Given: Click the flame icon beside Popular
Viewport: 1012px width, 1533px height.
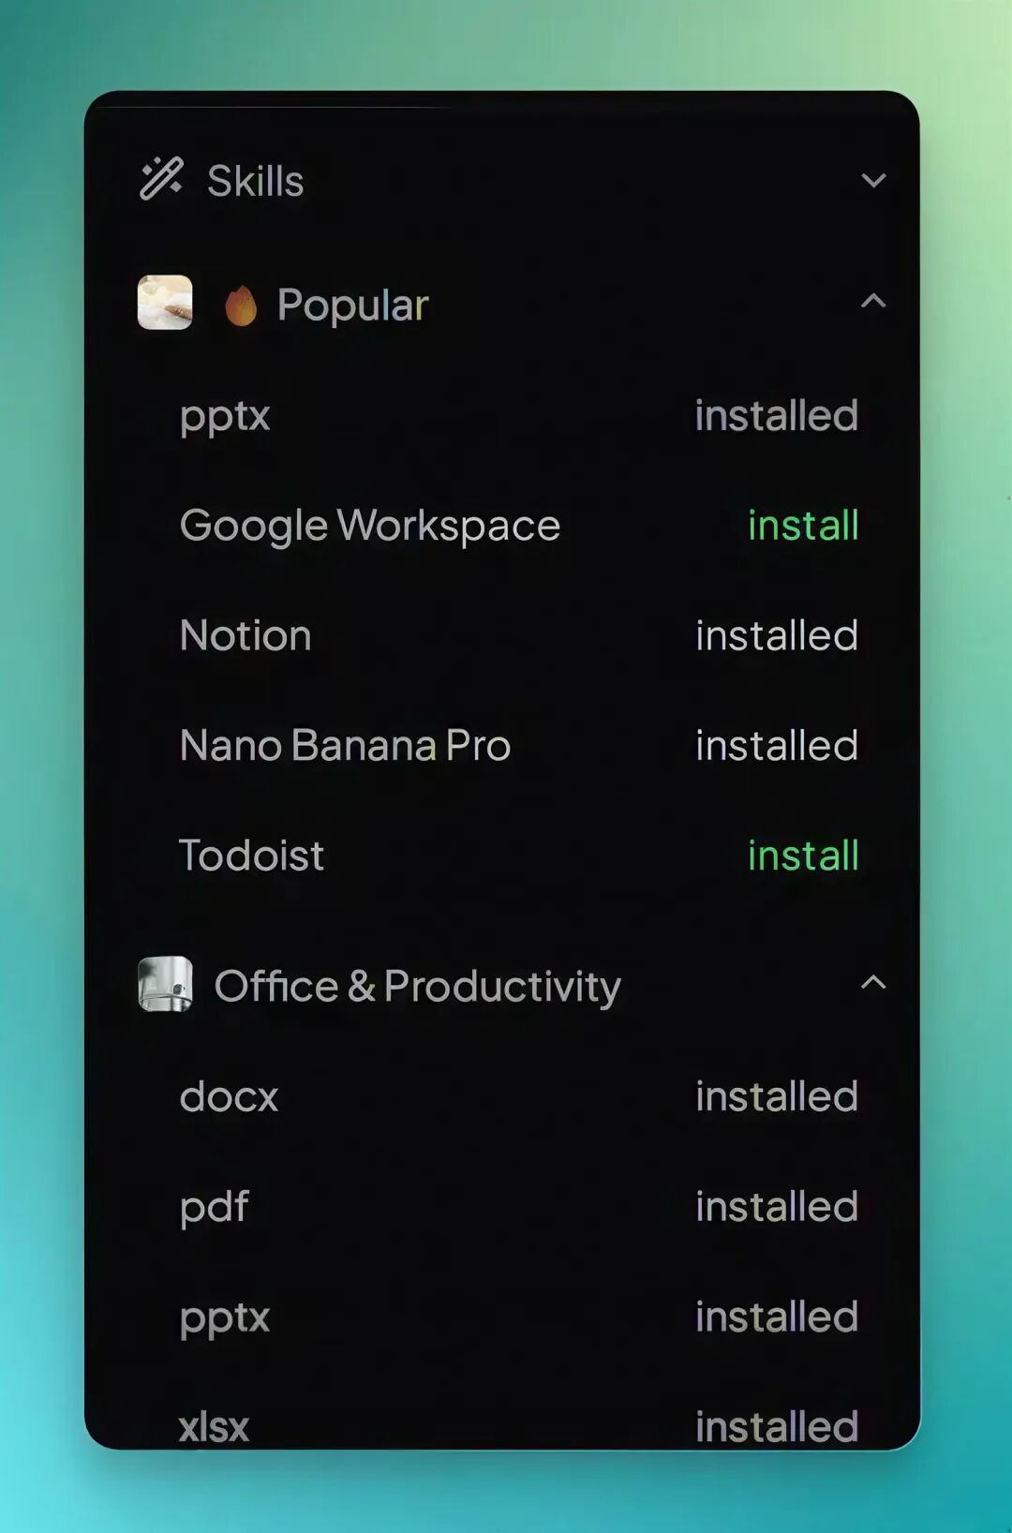Looking at the screenshot, I should coord(241,305).
